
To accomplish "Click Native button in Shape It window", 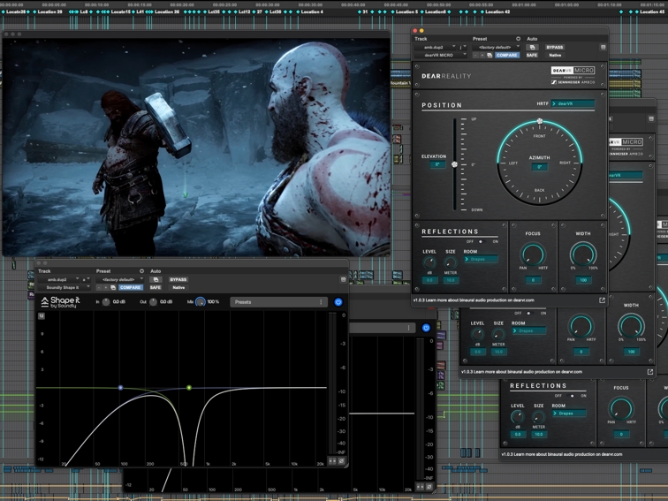I will pos(178,287).
